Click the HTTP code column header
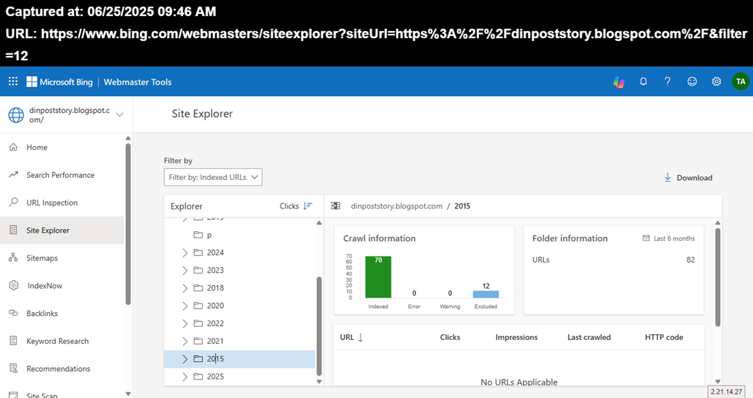This screenshot has width=753, height=398. [664, 337]
